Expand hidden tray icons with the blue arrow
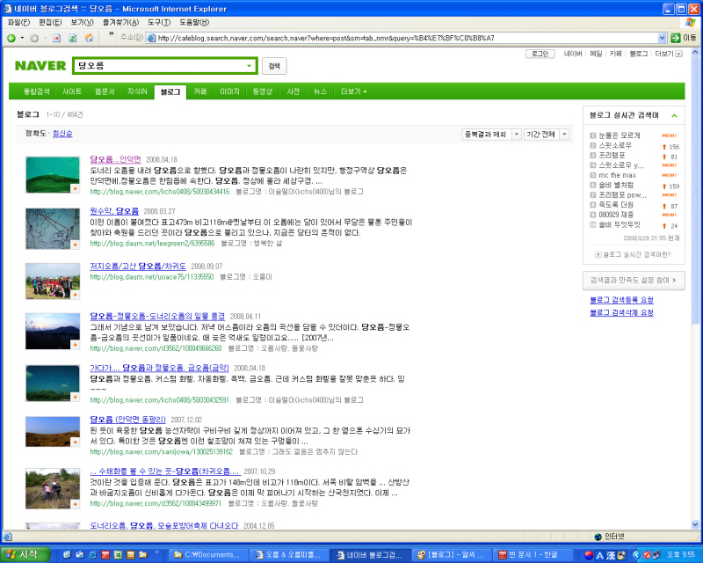This screenshot has width=703, height=563. tap(636, 555)
